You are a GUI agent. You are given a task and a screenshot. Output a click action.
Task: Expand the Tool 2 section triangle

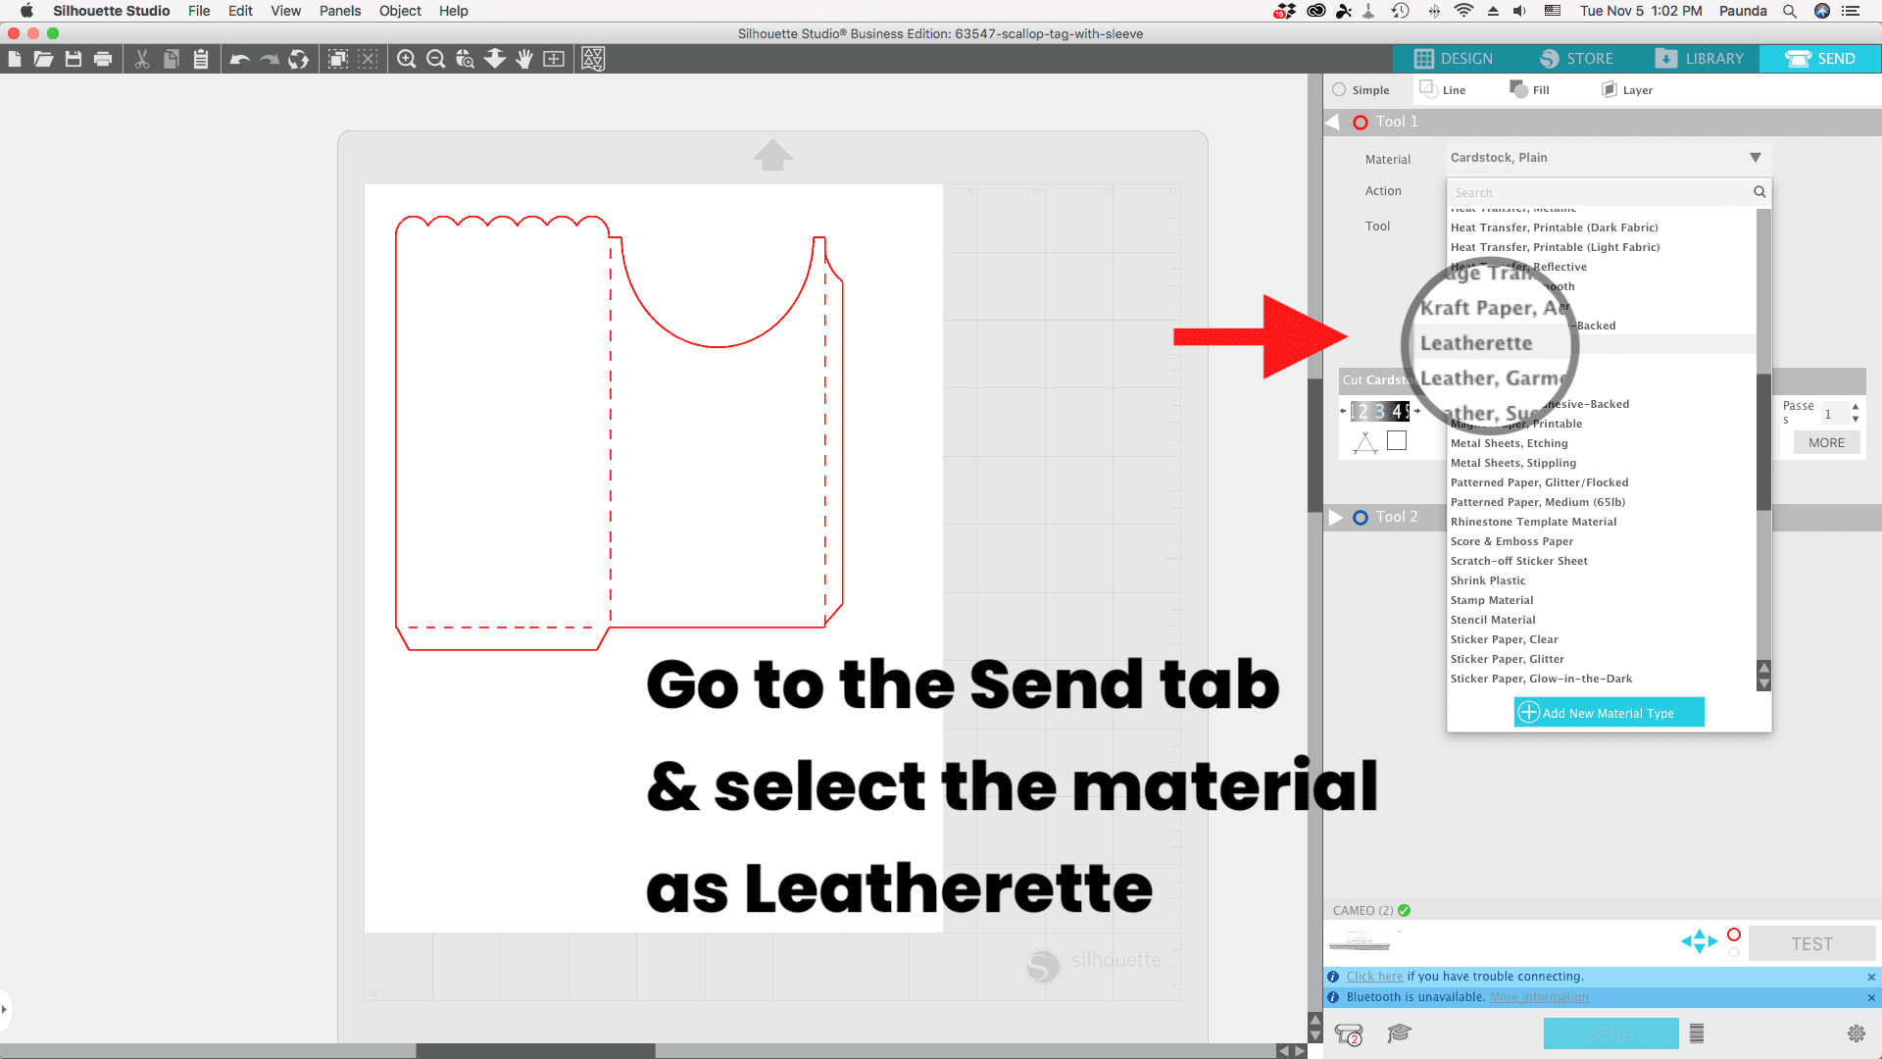pyautogui.click(x=1335, y=518)
